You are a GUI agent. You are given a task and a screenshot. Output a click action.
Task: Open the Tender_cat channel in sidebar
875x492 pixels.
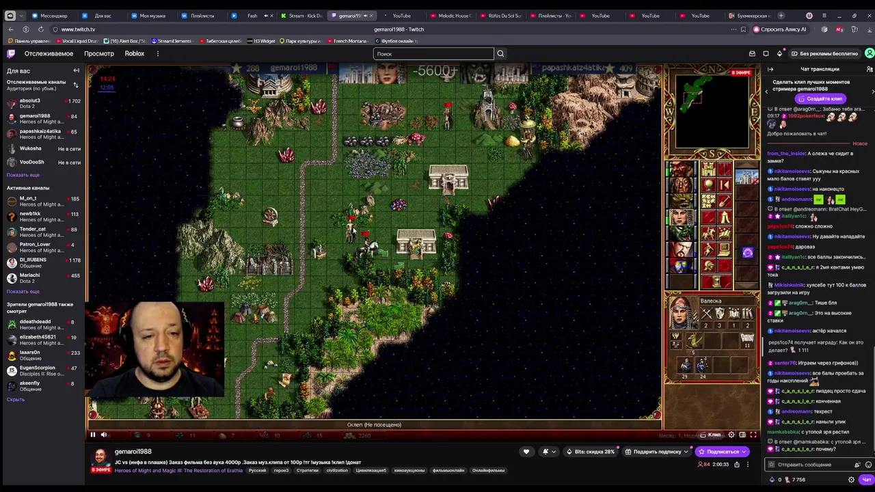tap(43, 232)
